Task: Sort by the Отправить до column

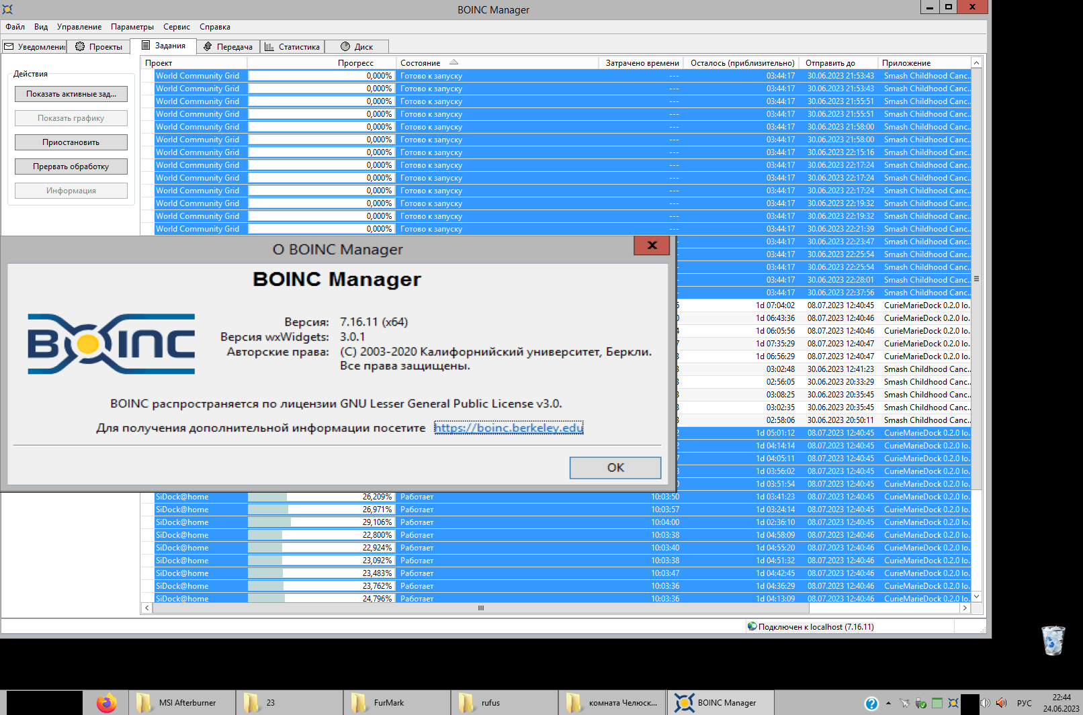Action: 838,63
